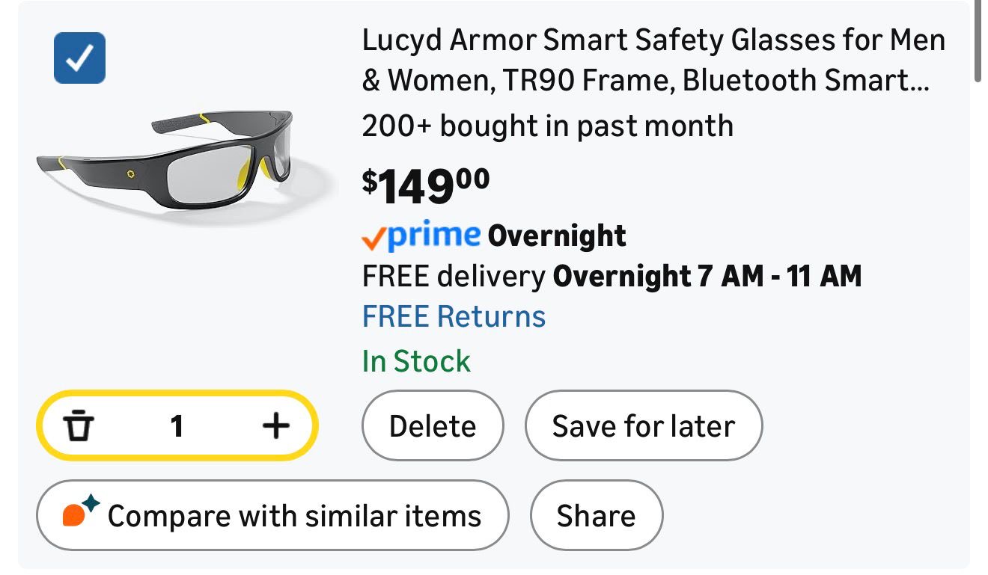
Task: Uncheck the item selection checkbox
Action: coord(79,58)
